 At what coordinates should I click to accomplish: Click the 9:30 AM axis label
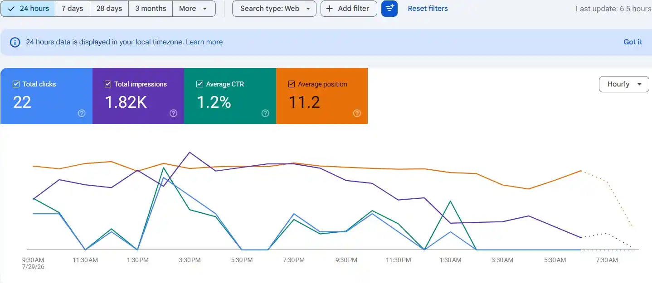click(x=33, y=260)
